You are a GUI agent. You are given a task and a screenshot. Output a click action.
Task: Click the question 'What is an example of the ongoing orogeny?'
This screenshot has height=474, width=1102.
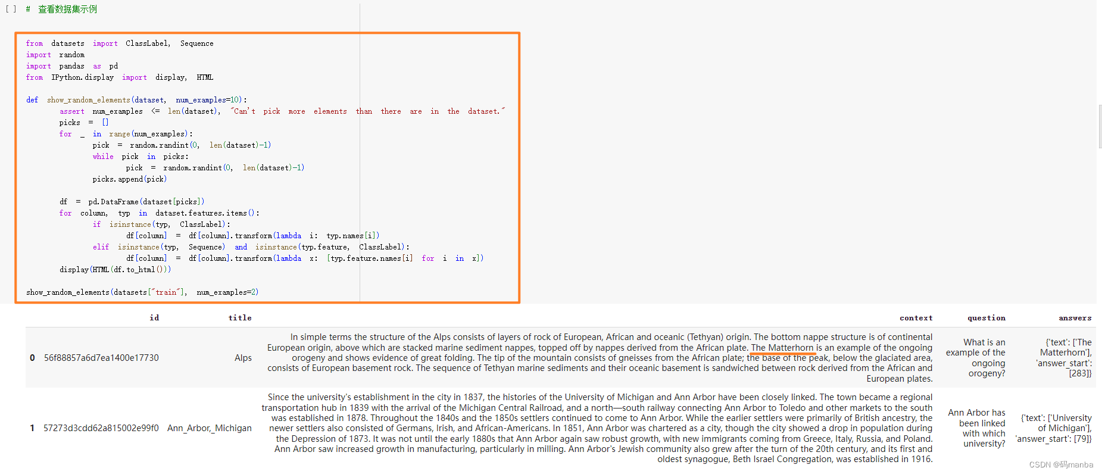coord(975,358)
